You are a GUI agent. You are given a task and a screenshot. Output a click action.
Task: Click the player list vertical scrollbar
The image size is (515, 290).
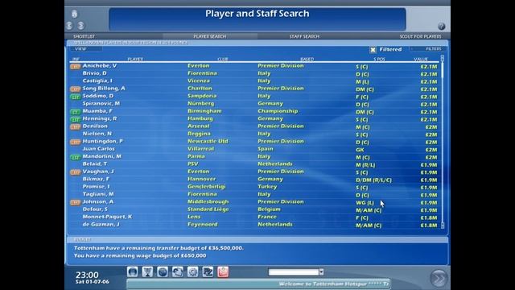click(443, 142)
